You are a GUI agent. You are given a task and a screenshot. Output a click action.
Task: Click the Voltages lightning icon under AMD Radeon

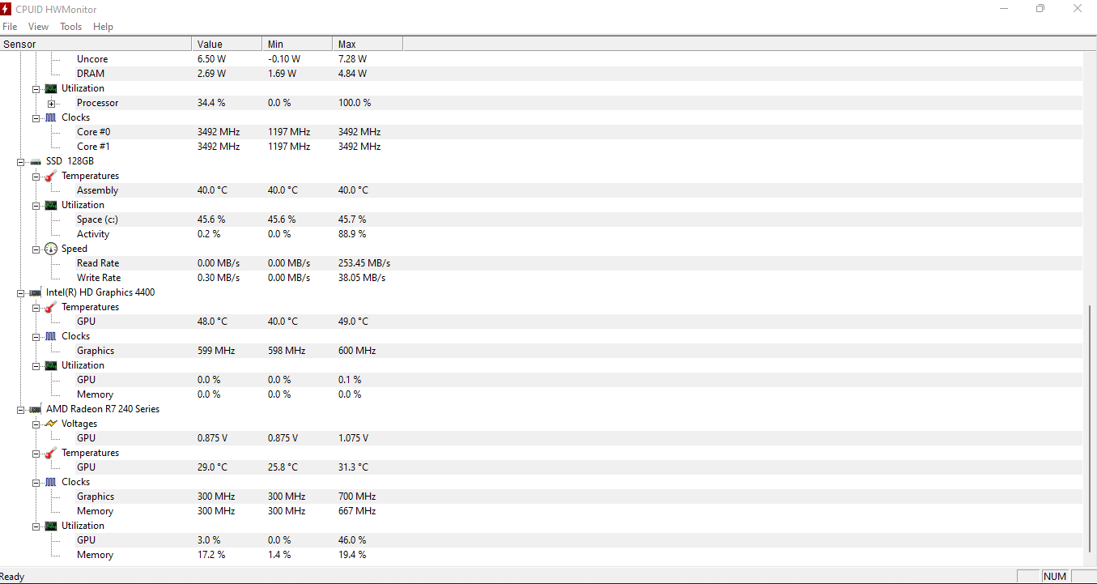point(51,424)
